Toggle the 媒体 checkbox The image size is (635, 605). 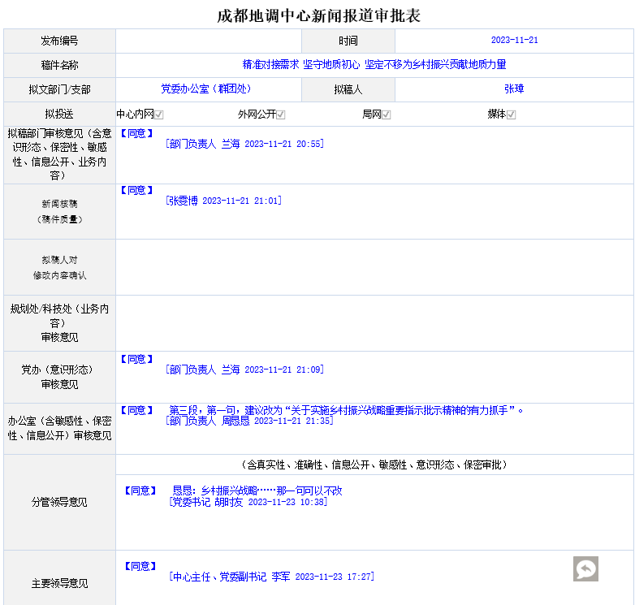[512, 115]
